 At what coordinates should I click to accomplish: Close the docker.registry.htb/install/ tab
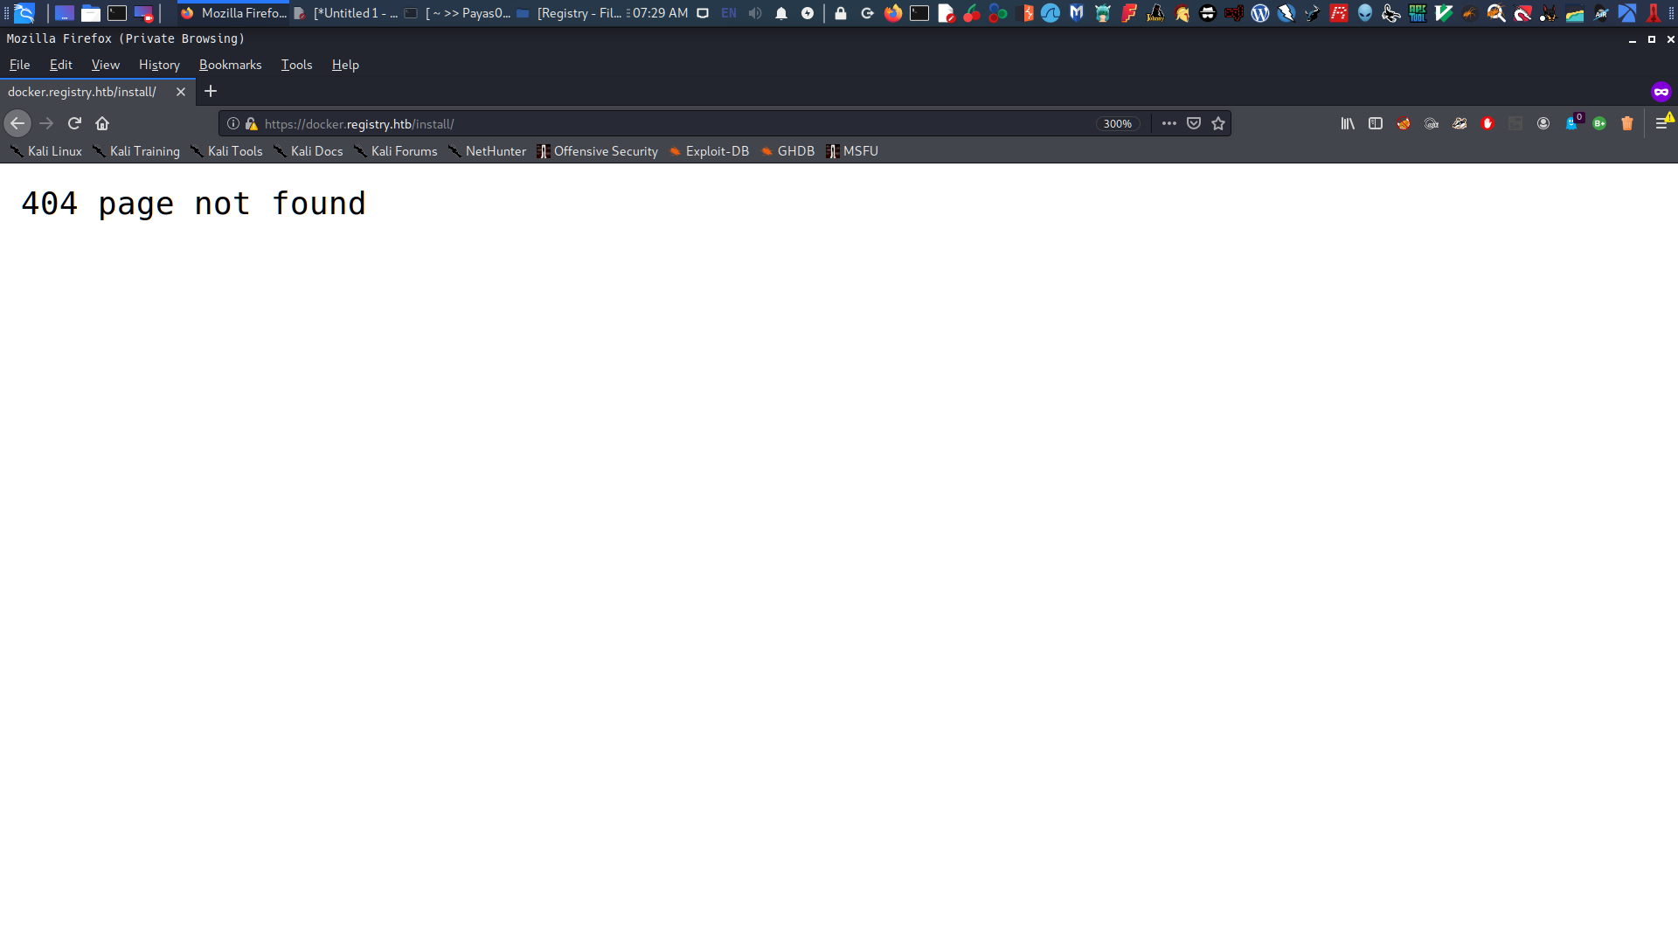181,92
